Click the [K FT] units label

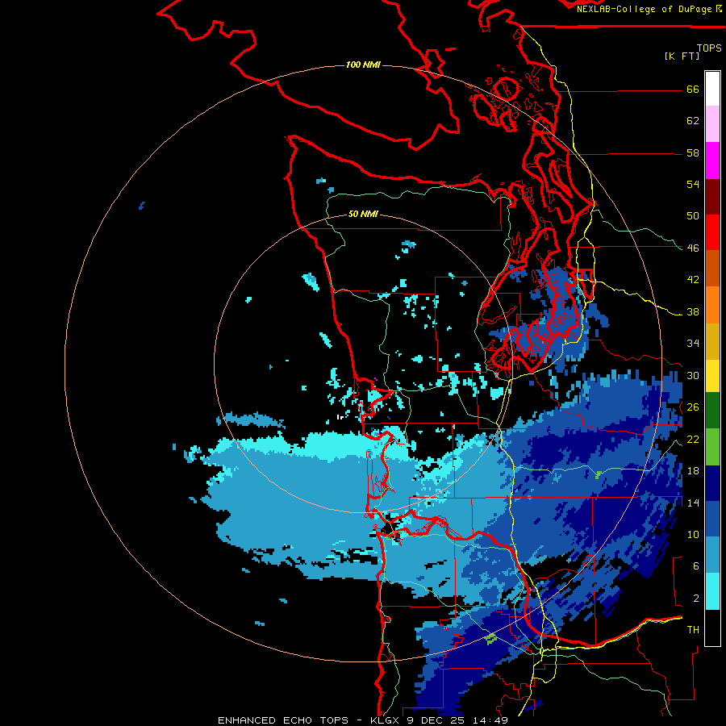[682, 56]
